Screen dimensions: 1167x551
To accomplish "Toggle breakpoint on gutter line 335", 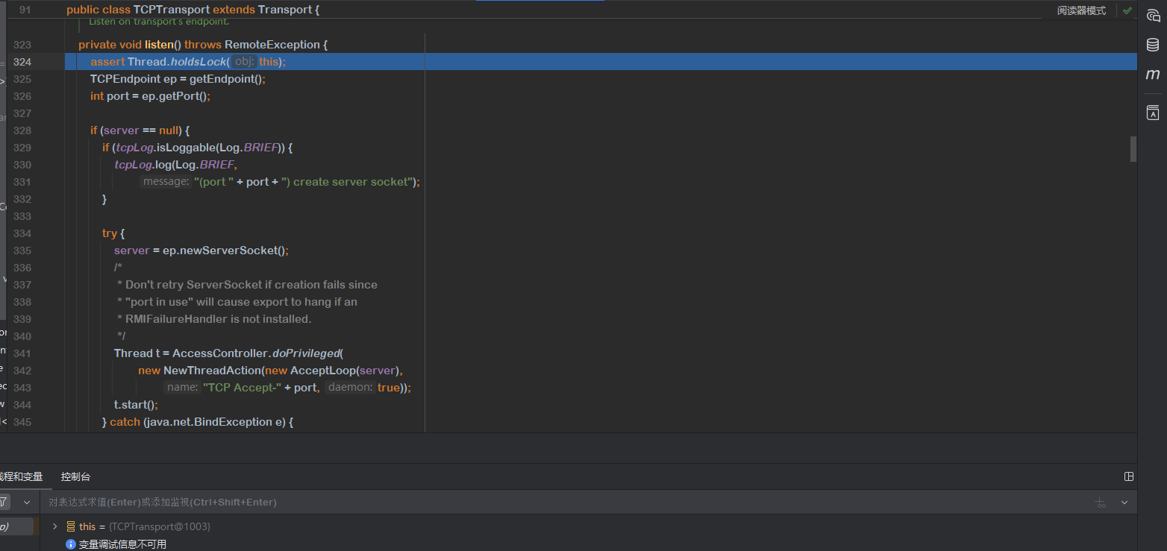I will (x=22, y=251).
